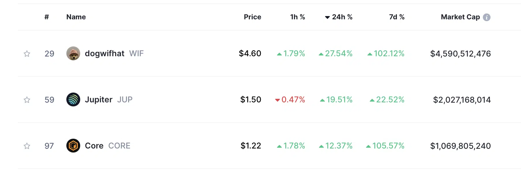Sort table by 1h % column
This screenshot has height=173, width=521.
[x=297, y=17]
